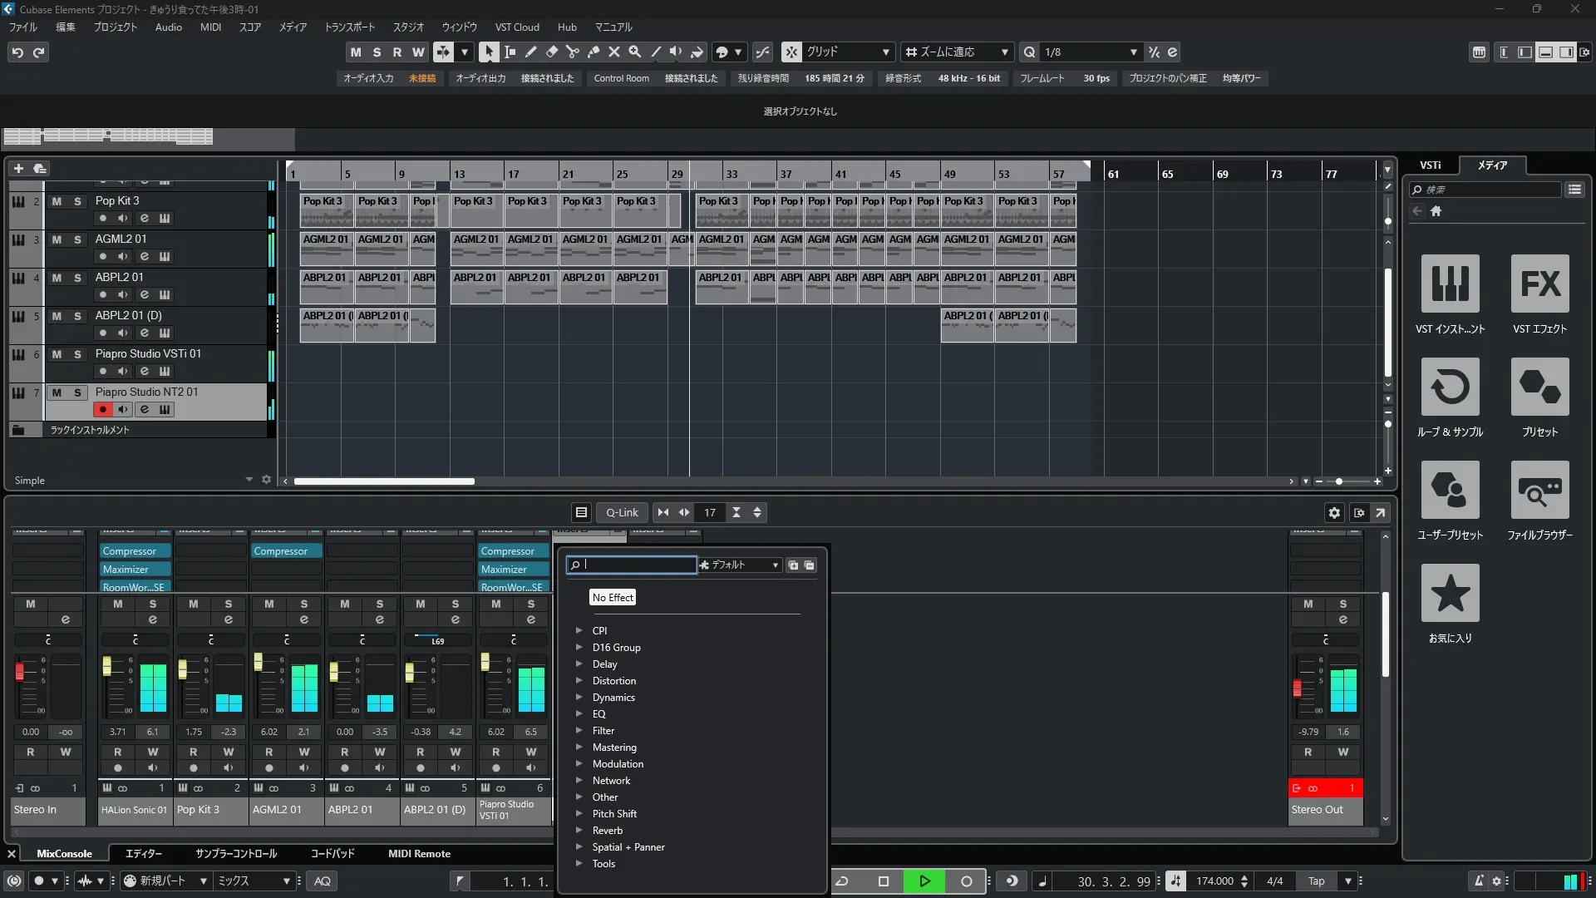1596x898 pixels.
Task: Mute the Pop Kit 3 track
Action: click(x=57, y=201)
